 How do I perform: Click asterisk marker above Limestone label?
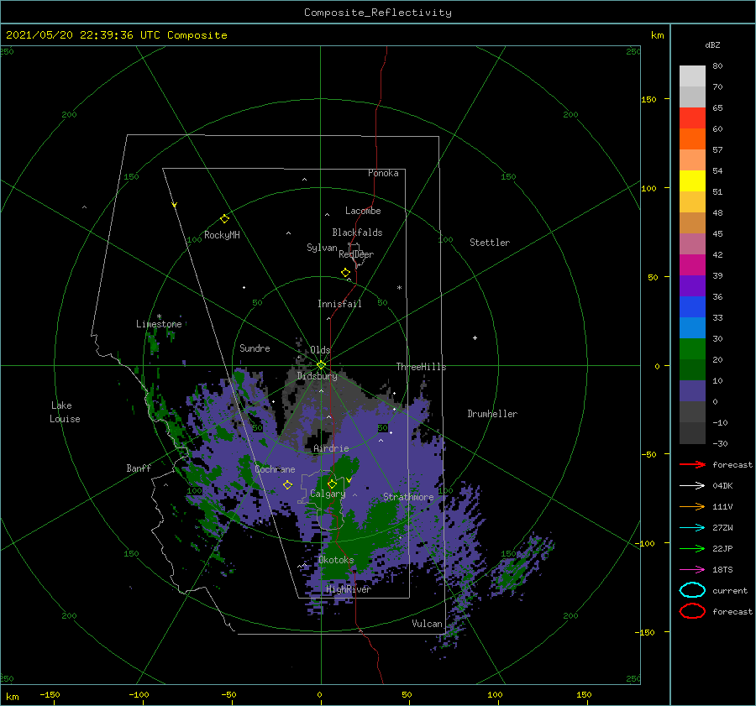pos(159,316)
